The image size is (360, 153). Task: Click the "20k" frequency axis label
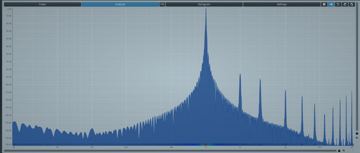tap(352, 147)
